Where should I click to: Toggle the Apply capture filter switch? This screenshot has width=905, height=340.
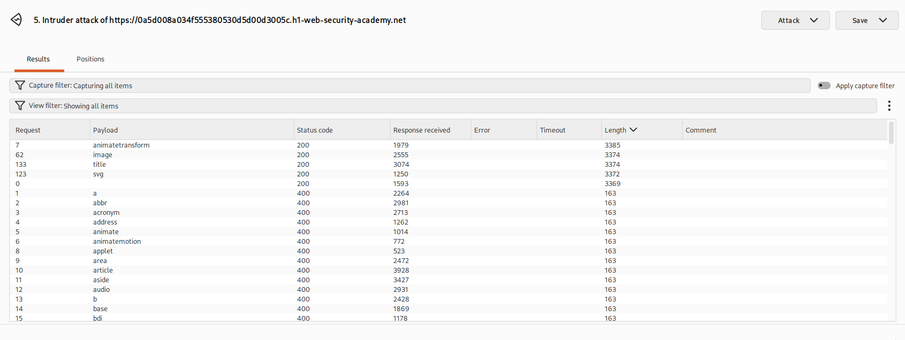[824, 86]
